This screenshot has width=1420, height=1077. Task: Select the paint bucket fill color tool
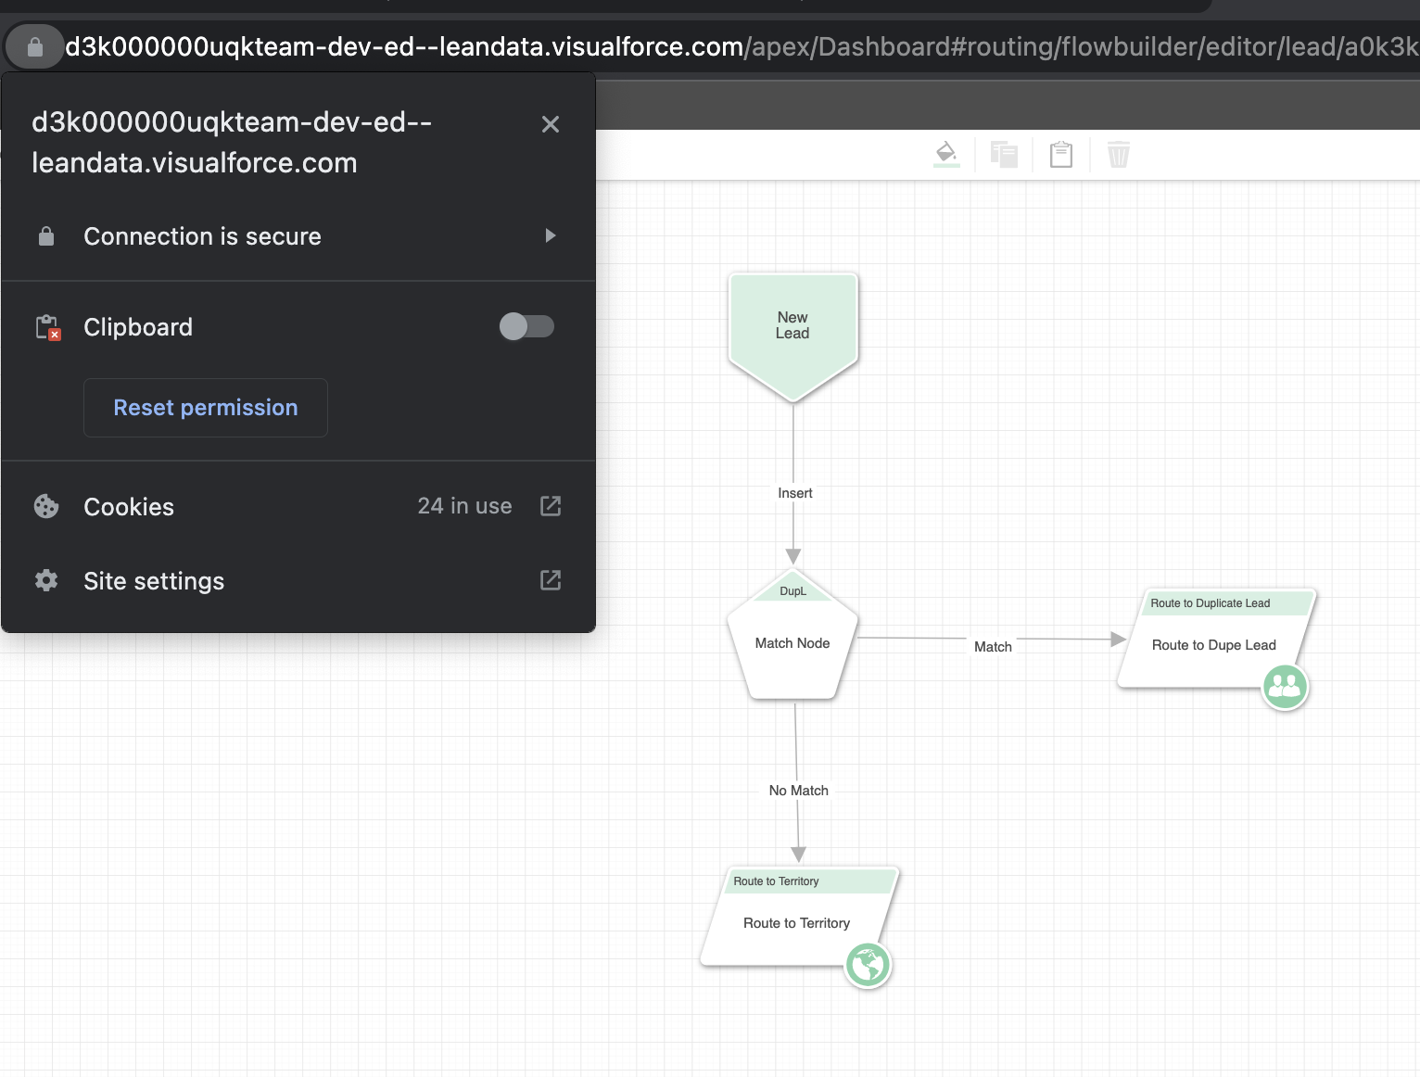[x=946, y=154]
